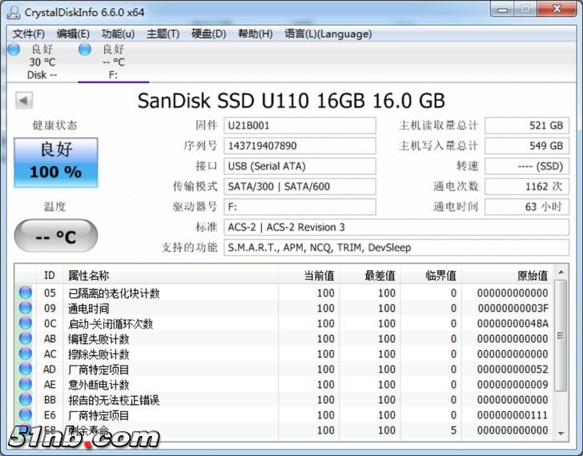Open the 硬盘(D) menu

click(208, 34)
